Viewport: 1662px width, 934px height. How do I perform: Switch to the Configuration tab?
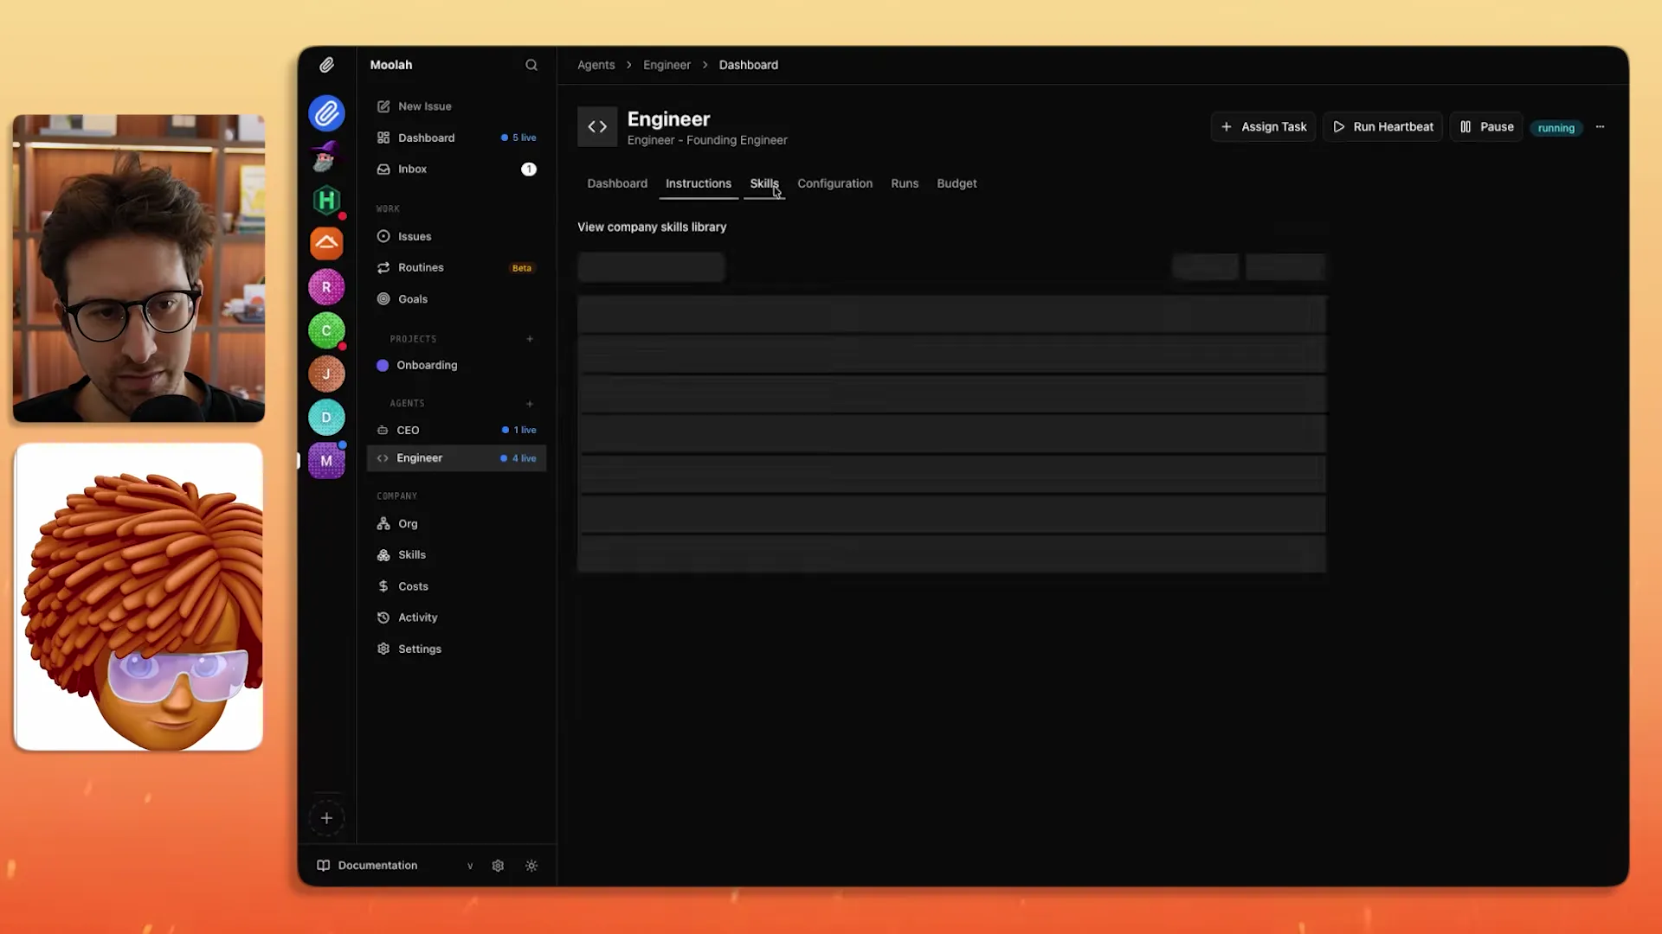(x=834, y=183)
